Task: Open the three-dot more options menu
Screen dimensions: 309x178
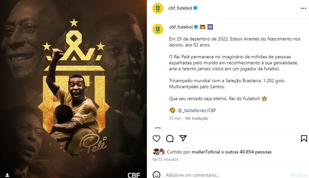Action: (303, 8)
